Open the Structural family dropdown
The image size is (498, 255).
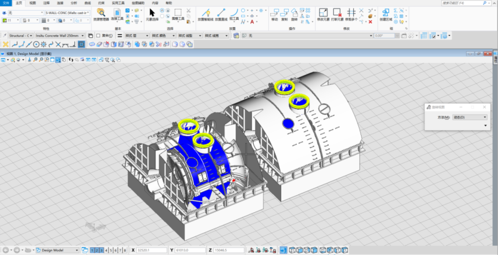[x=21, y=36]
